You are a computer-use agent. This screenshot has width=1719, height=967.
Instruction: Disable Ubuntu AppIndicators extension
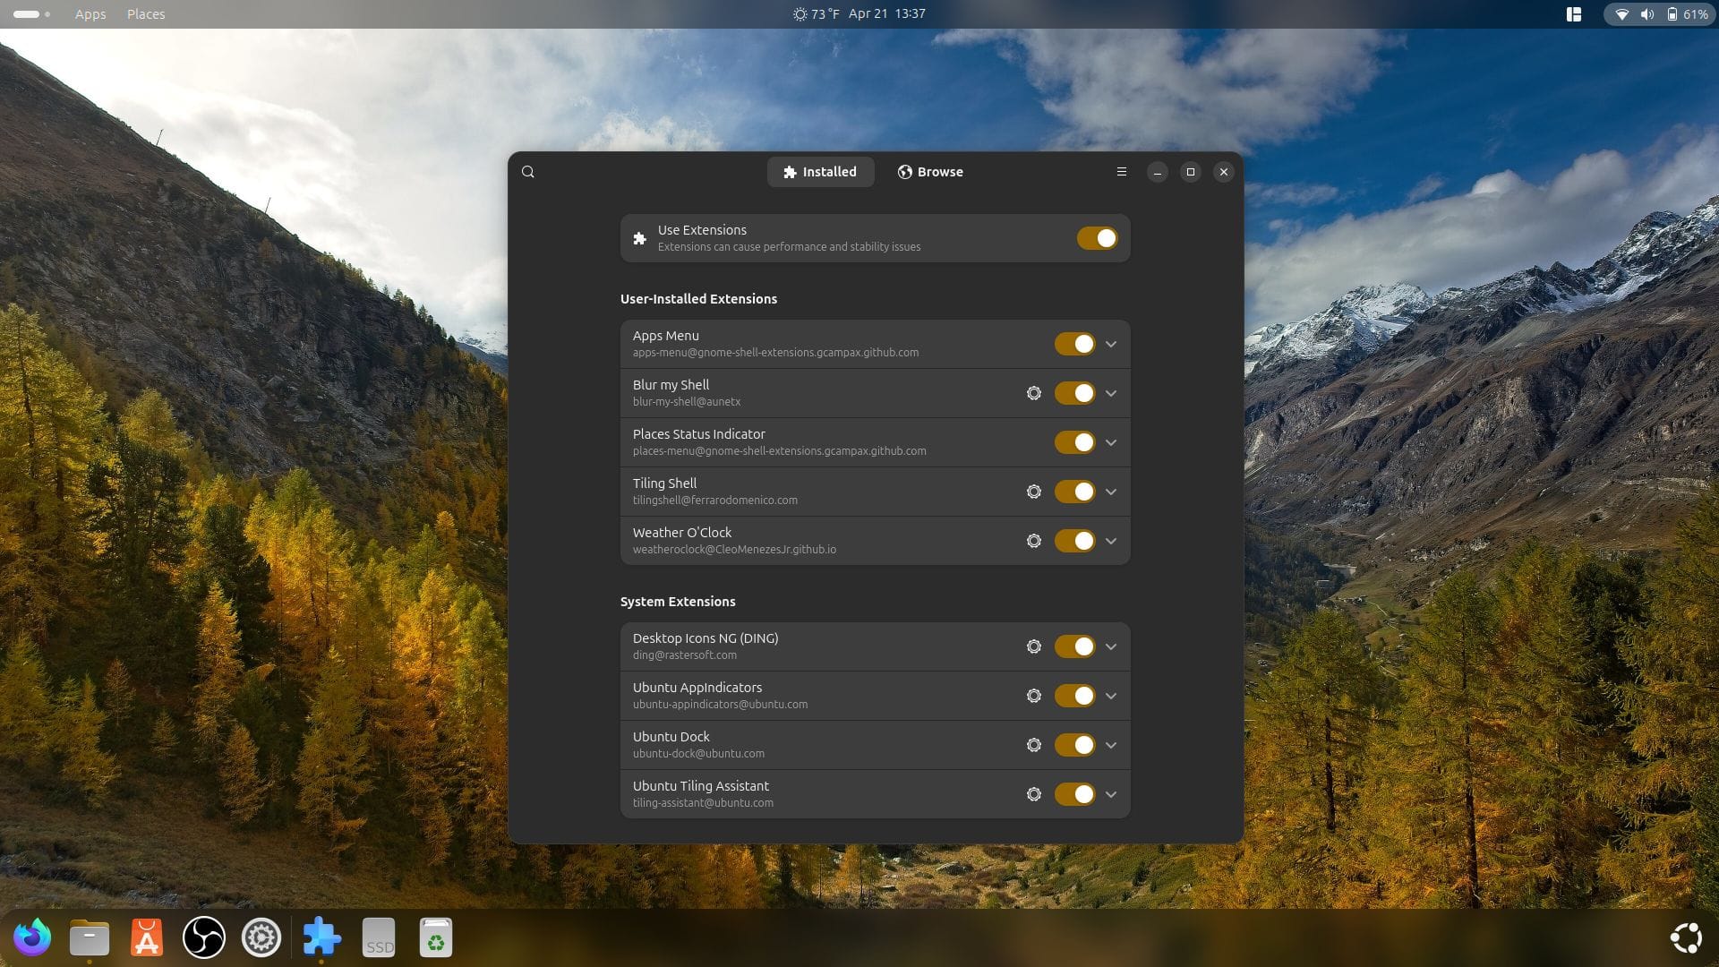pos(1074,696)
